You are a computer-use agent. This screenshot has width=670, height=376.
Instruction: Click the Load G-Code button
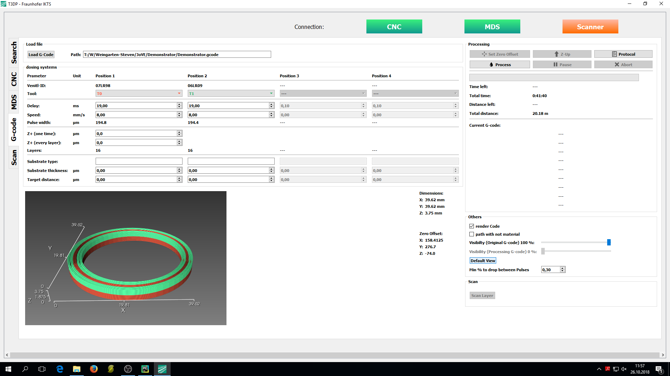41,55
